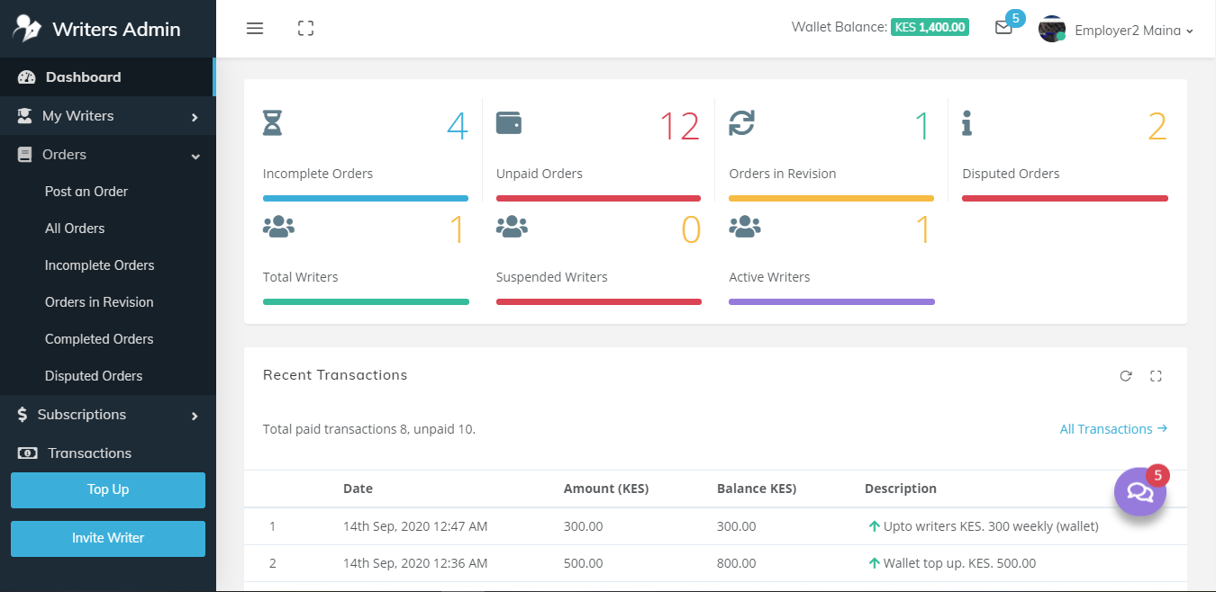Screen dimensions: 1216x592
Task: Enter fullscreen via top bar icon
Action: coord(305,29)
